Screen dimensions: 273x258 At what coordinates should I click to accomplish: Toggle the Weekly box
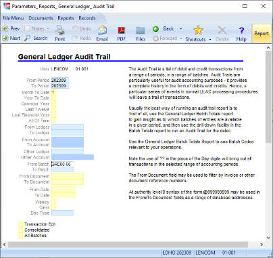pos(53,202)
